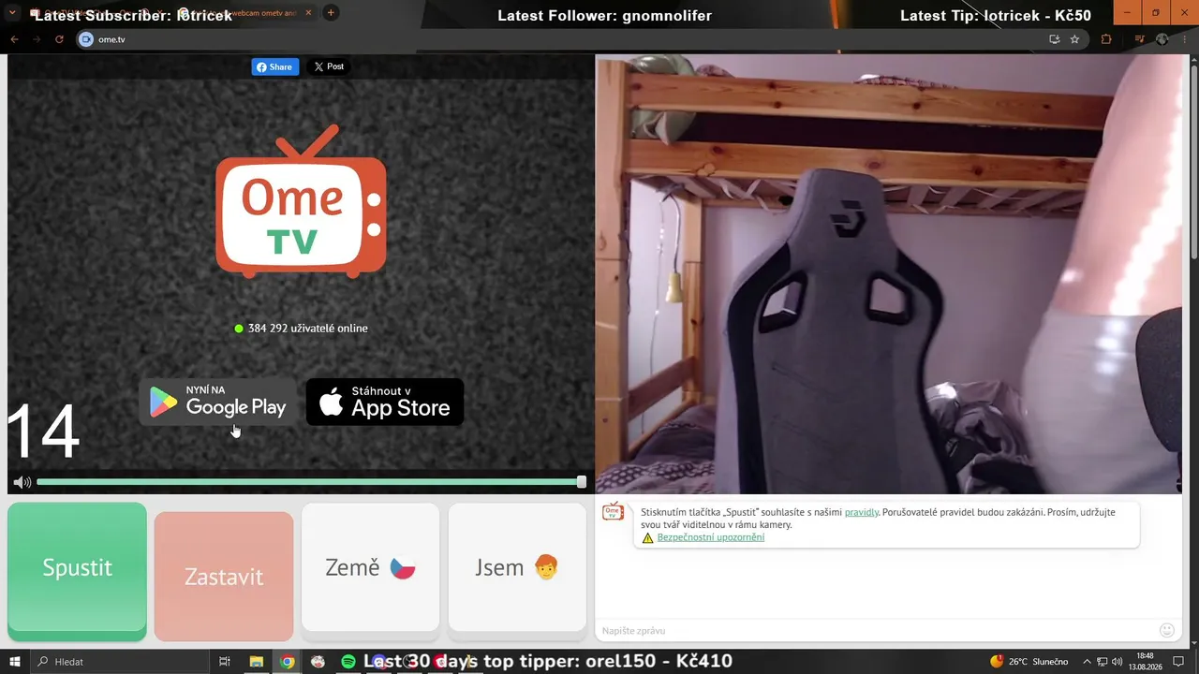This screenshot has width=1199, height=674.
Task: Click the install app icon in address bar
Action: pyautogui.click(x=1054, y=39)
